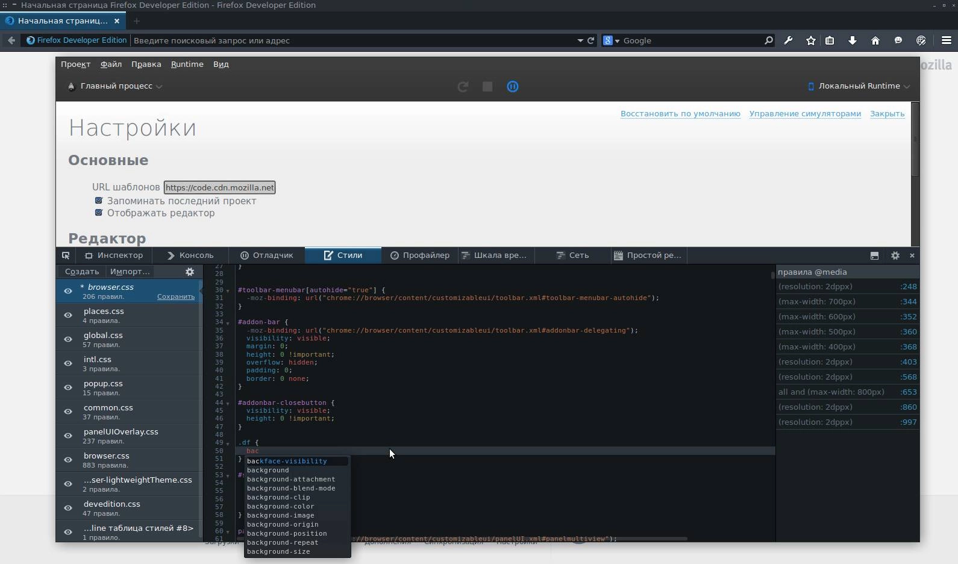Viewport: 958px width, 564px height.
Task: Open developer tools wrench icon in toolbar
Action: click(x=788, y=40)
